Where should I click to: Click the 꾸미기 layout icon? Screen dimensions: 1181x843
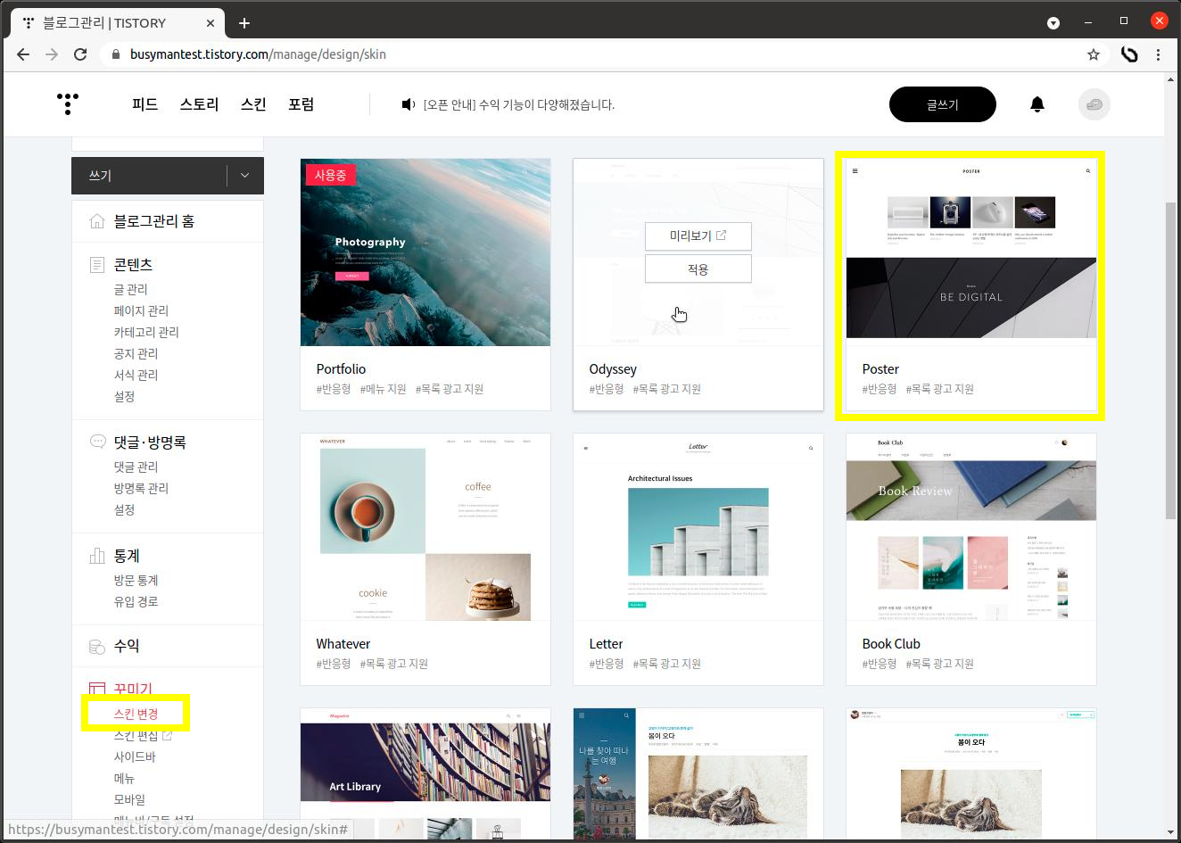(x=97, y=689)
